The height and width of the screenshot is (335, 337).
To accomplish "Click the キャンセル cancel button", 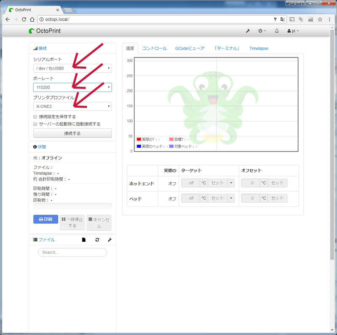I will 99,223.
